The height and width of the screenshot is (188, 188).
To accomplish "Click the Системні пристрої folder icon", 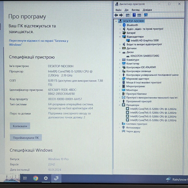I will tap(123, 124).
